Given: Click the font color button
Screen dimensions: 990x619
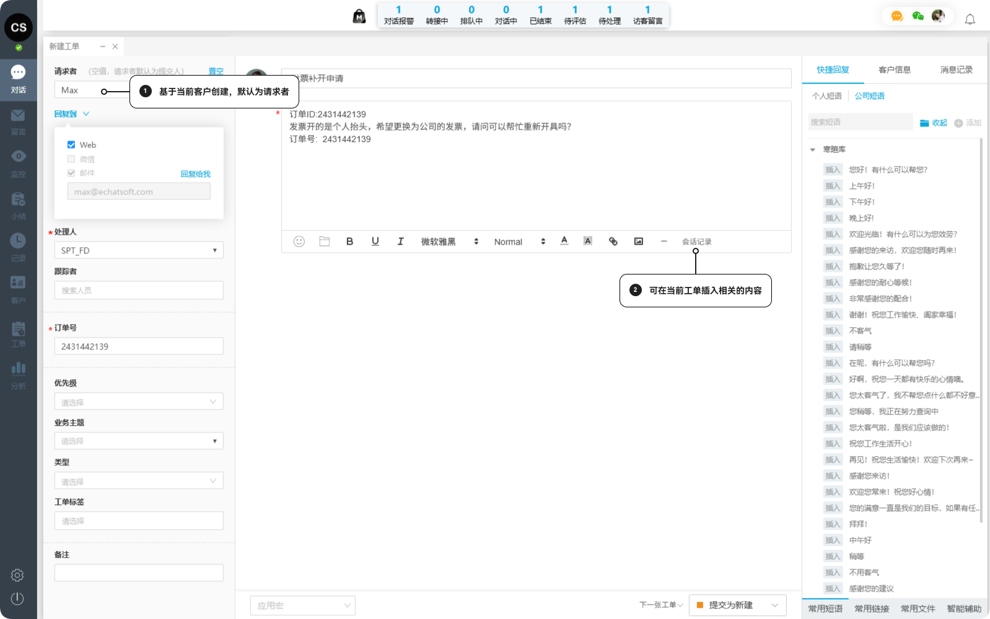Looking at the screenshot, I should coord(564,241).
